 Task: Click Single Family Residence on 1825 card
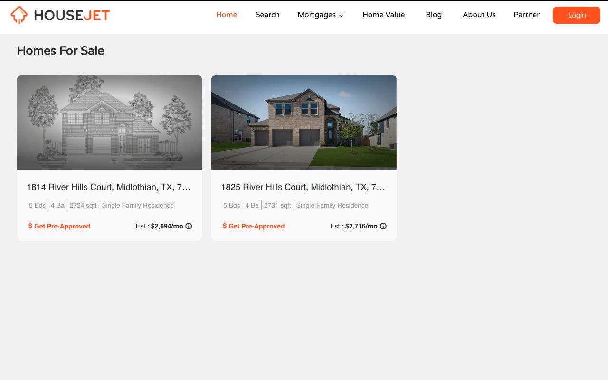pos(332,206)
